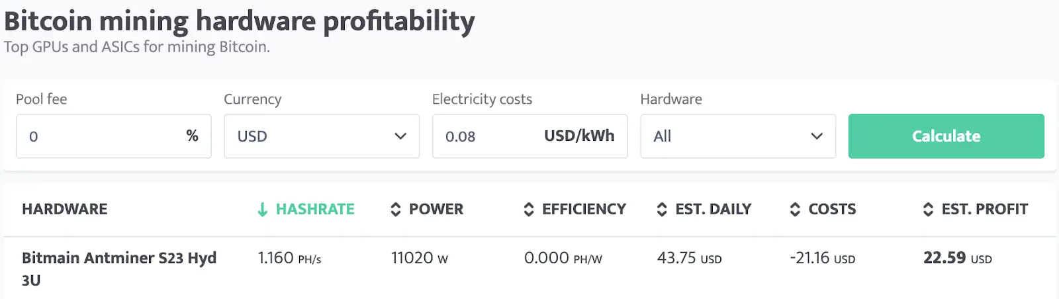Viewport: 1059px width, 299px height.
Task: Click the EFFICIENCY column sort icon
Action: (529, 210)
